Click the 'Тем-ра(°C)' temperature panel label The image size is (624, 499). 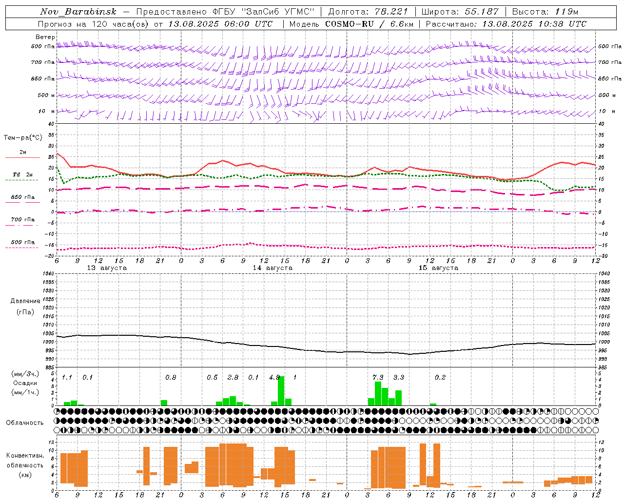point(23,138)
